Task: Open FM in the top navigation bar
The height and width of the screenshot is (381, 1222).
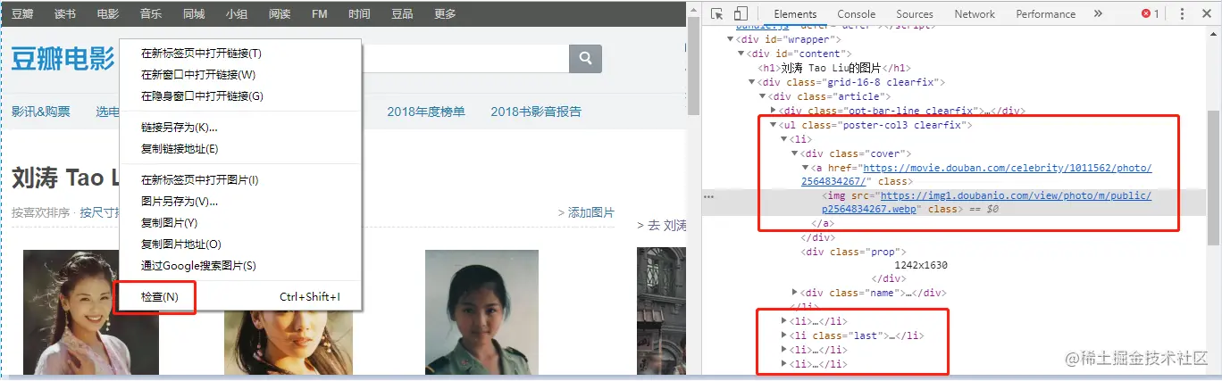Action: pos(319,13)
